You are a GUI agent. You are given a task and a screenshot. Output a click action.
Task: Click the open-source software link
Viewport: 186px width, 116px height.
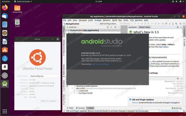(x=100, y=64)
